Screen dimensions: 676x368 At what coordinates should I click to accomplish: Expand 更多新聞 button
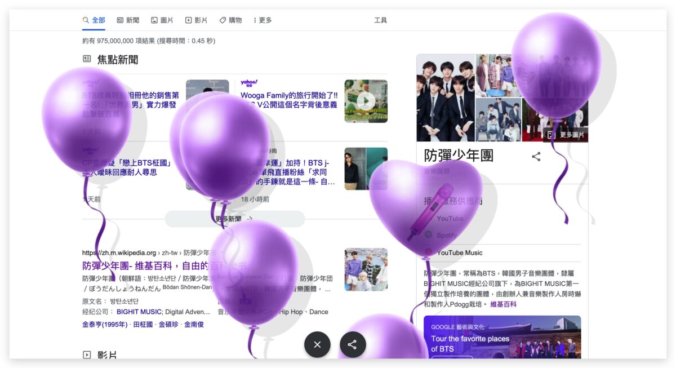coord(234,219)
